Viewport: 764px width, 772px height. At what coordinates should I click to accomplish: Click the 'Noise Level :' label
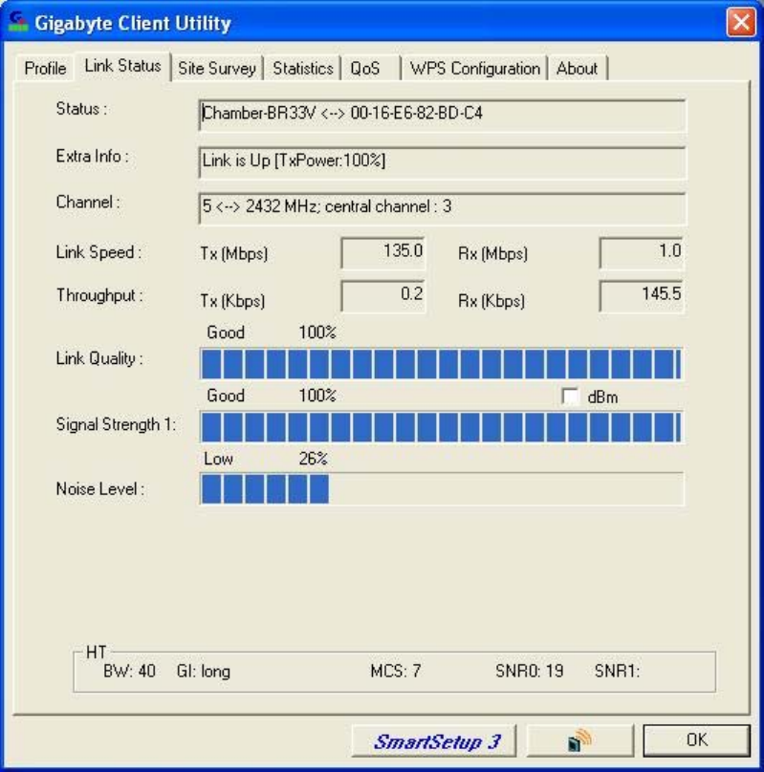pyautogui.click(x=100, y=489)
